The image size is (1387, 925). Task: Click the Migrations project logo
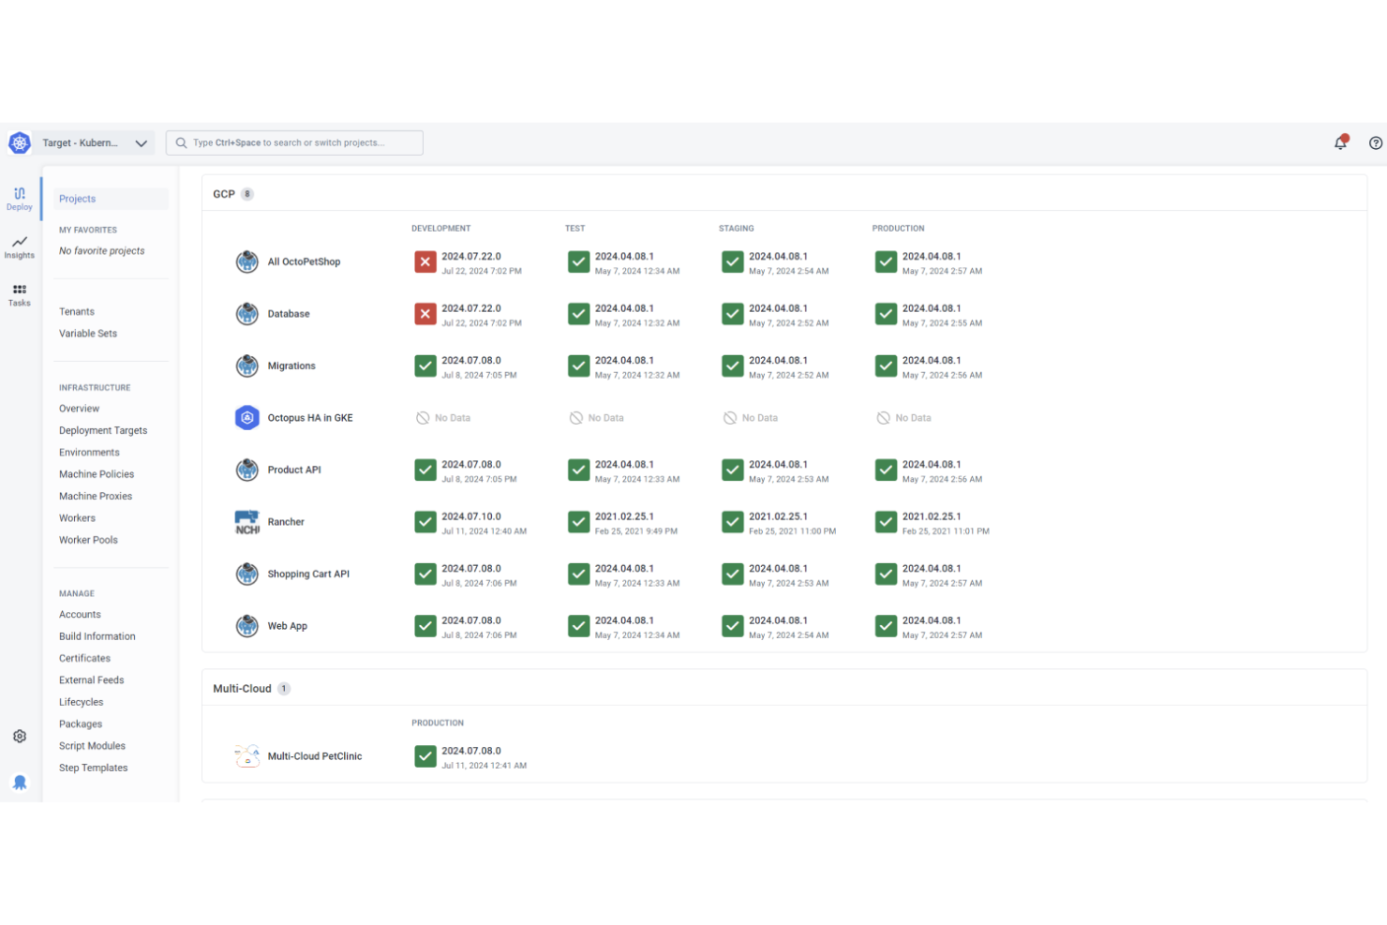246,366
